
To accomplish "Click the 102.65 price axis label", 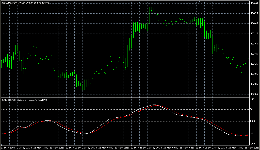I will click(x=254, y=94).
